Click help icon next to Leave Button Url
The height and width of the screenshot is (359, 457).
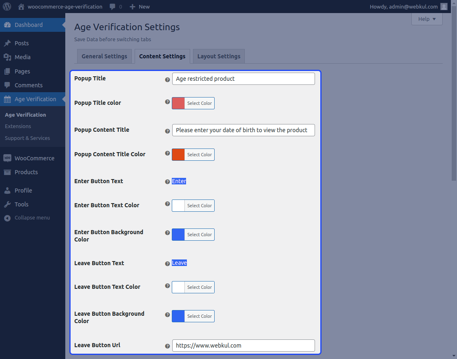point(167,346)
